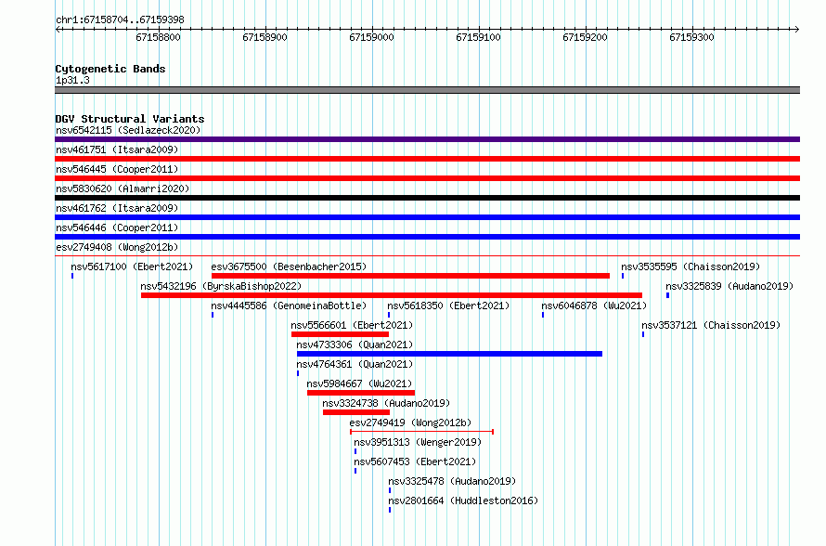Select nsv3325478 (Audano2019) label
Viewport: 826px width, 546px height.
coord(452,481)
